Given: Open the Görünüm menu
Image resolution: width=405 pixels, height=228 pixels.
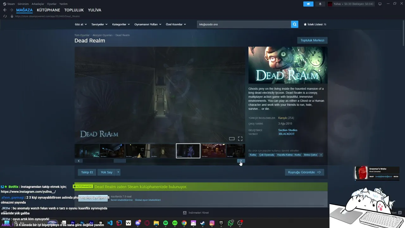Looking at the screenshot, I should tap(23, 4).
